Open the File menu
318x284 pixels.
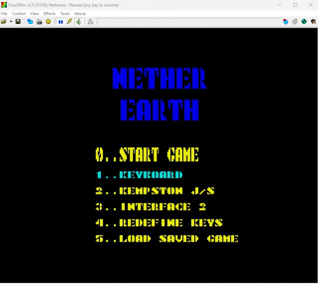tap(4, 13)
